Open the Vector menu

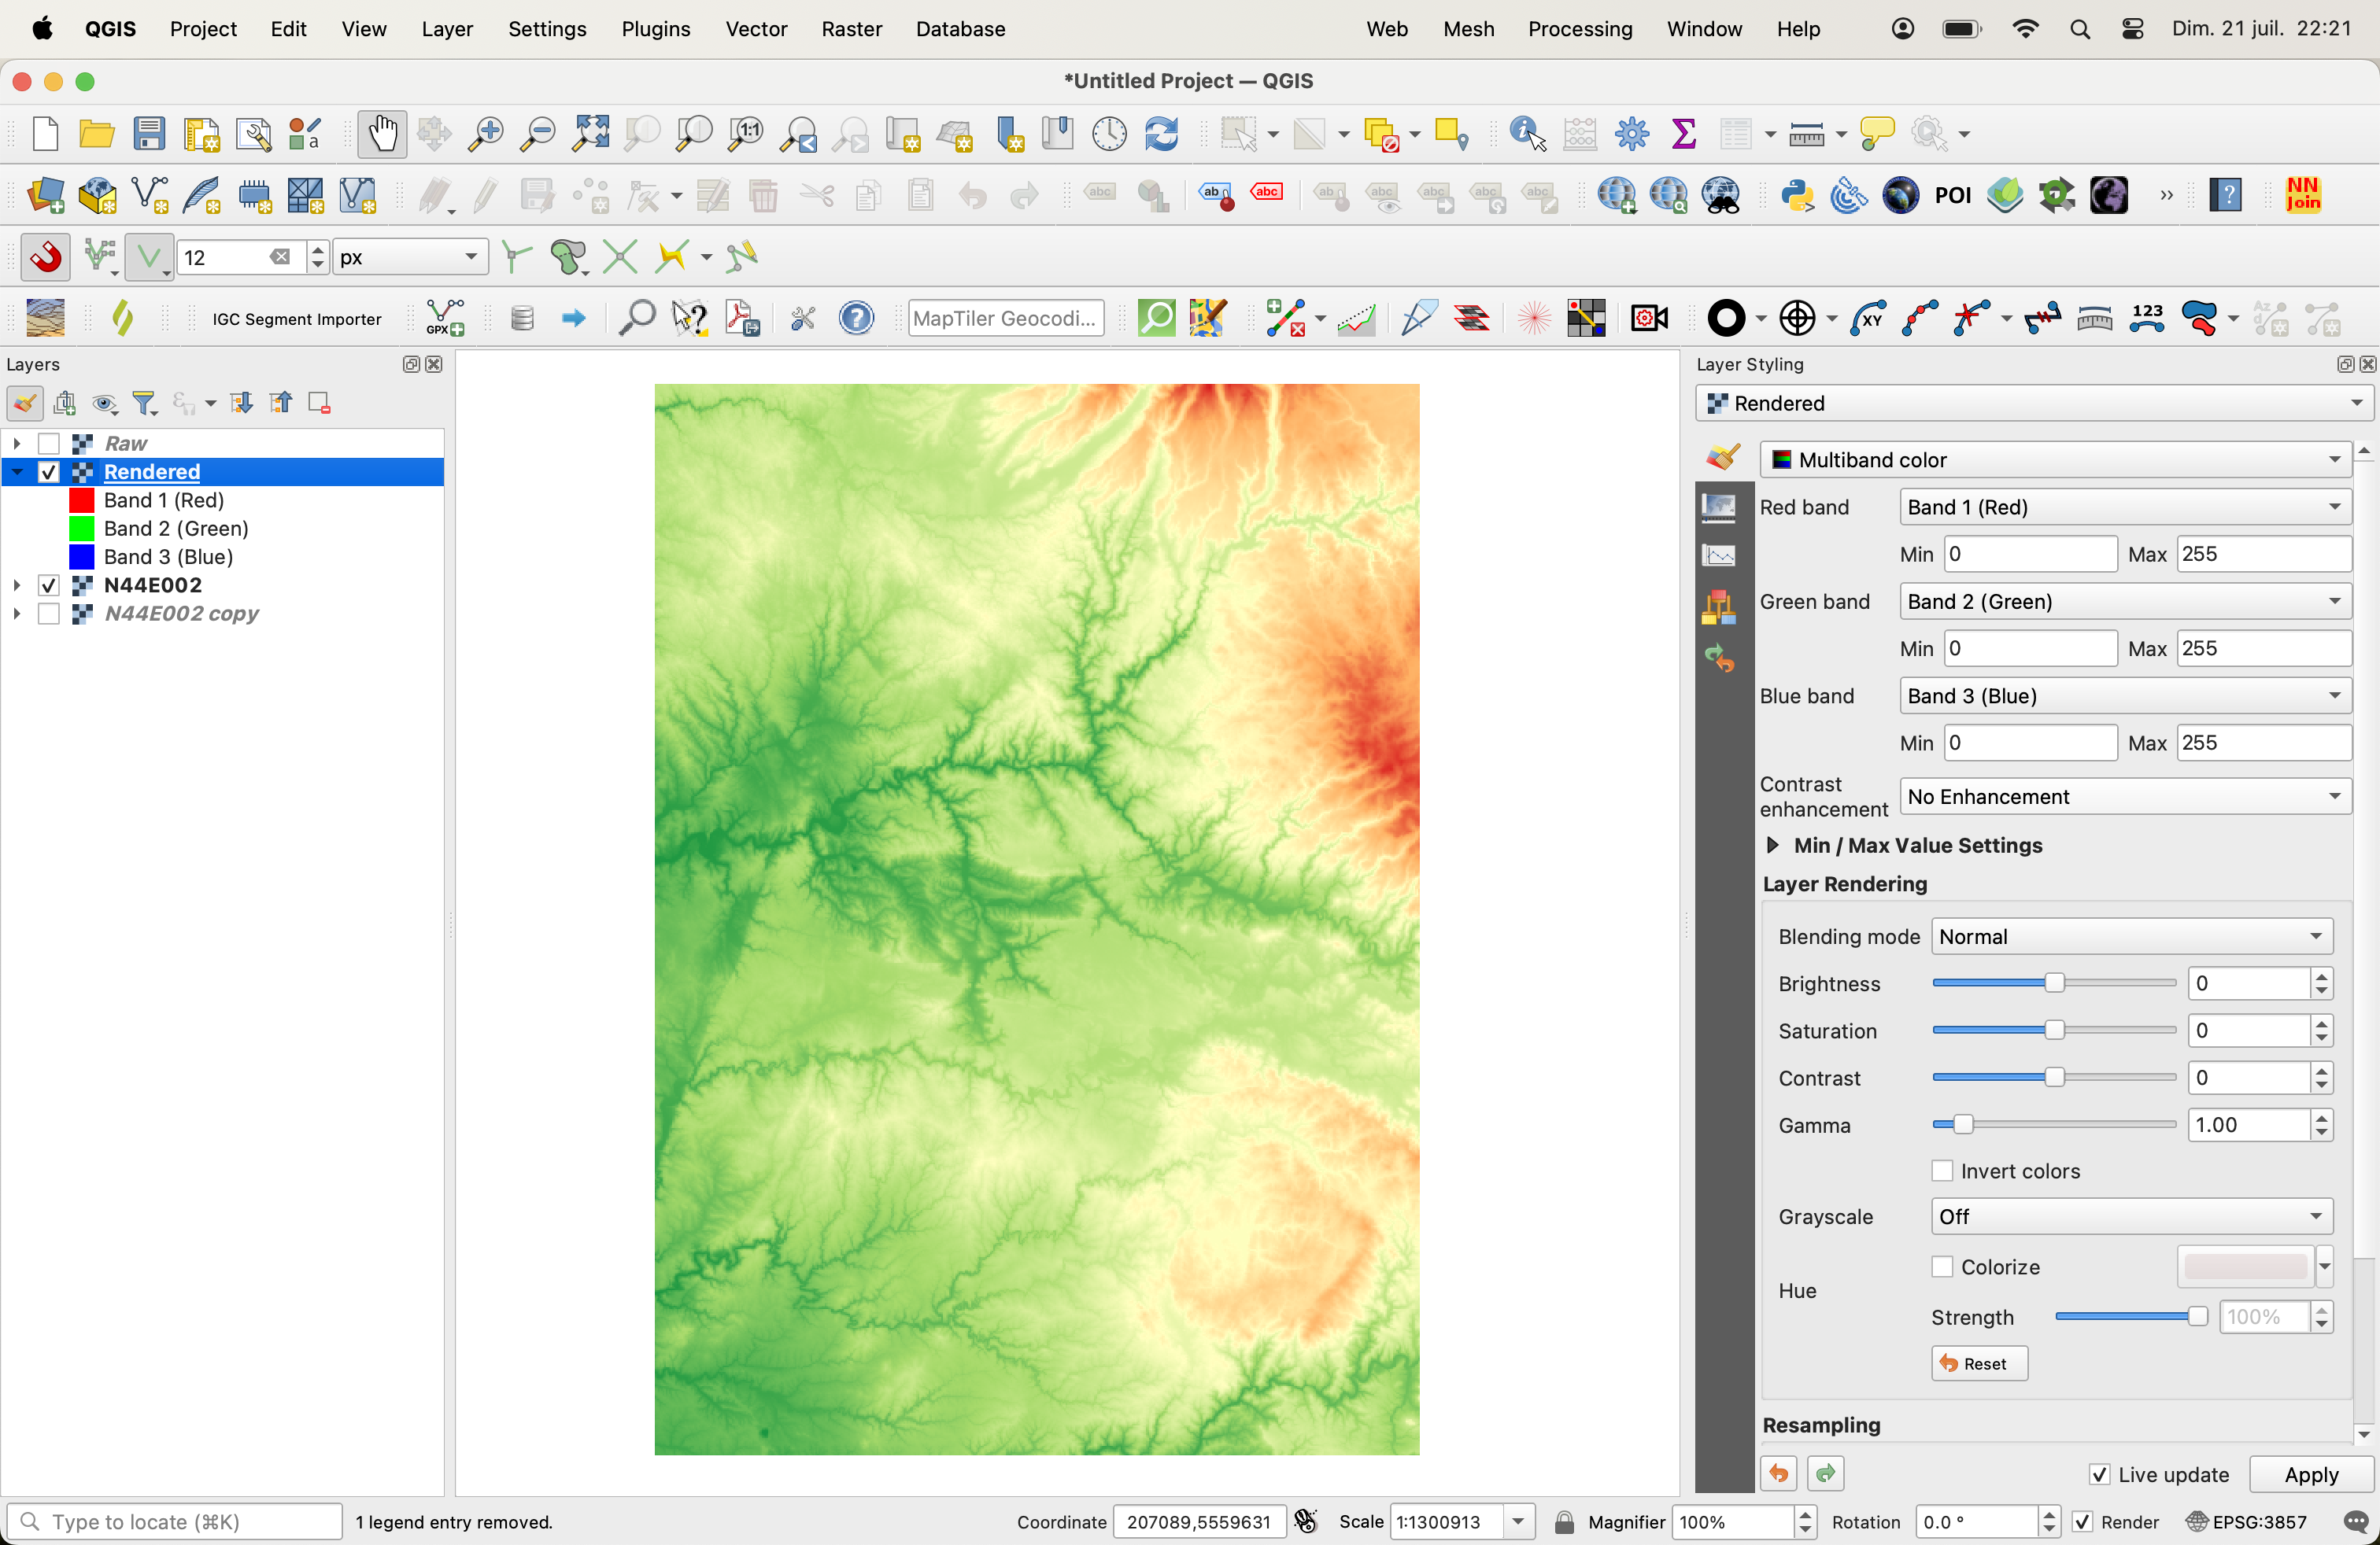point(756,29)
